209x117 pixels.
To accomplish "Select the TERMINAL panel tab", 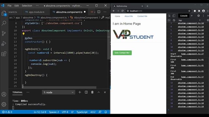I will pyautogui.click(x=17, y=92).
